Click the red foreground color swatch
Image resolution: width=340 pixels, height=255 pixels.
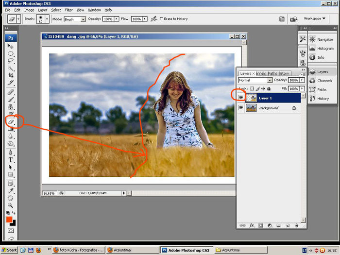point(9,220)
